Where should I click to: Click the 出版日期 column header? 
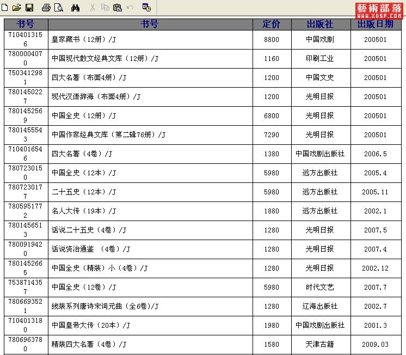click(376, 24)
